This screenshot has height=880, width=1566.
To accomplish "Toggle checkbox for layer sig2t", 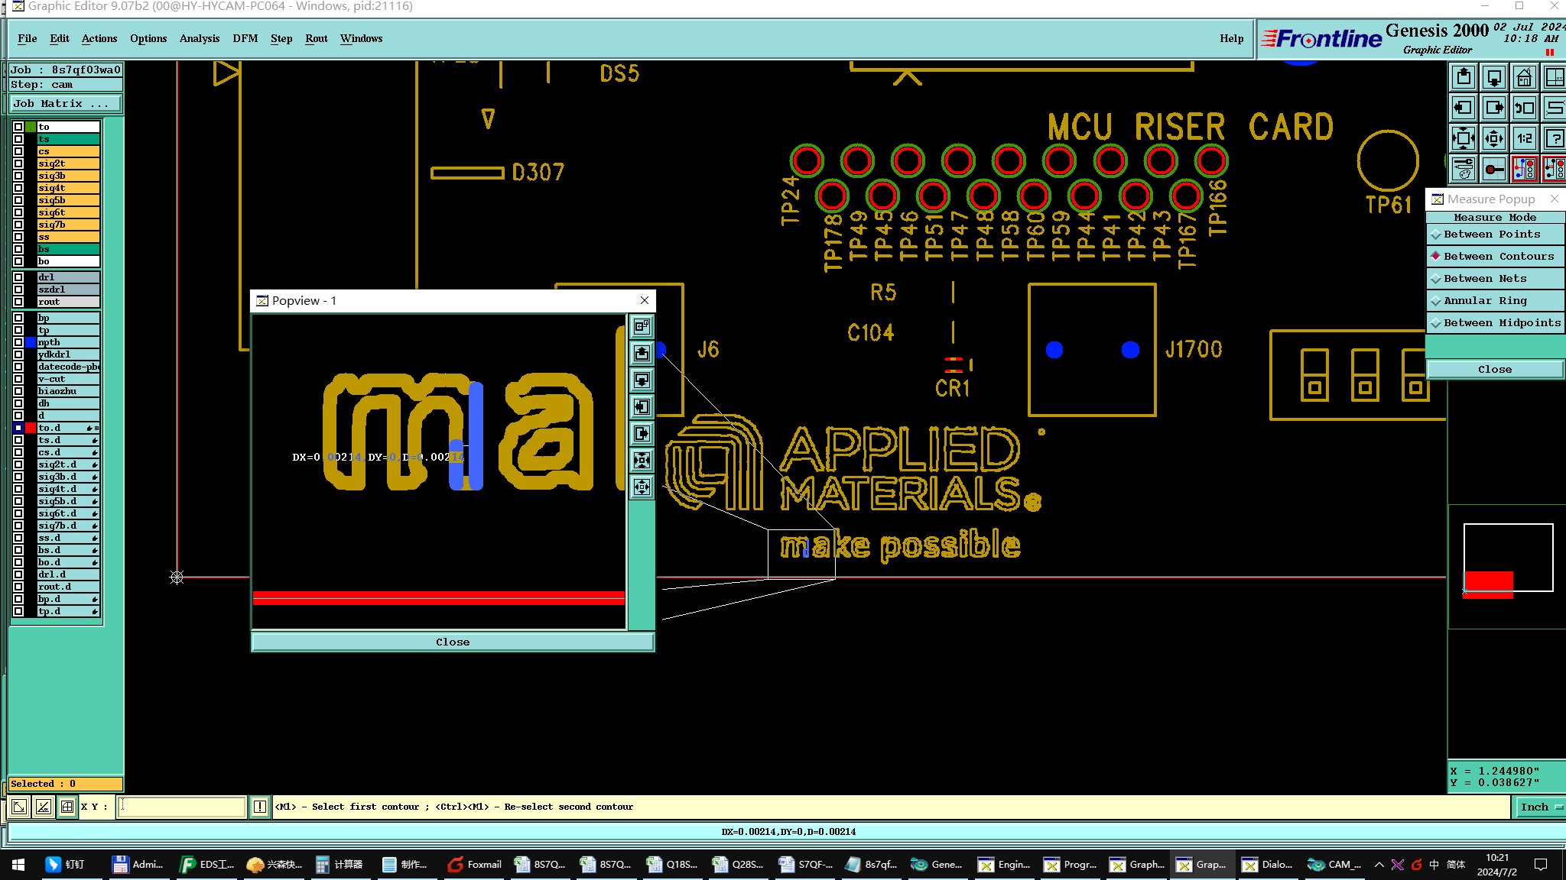I will click(18, 163).
